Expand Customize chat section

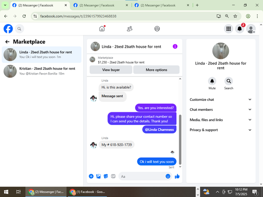point(220,99)
